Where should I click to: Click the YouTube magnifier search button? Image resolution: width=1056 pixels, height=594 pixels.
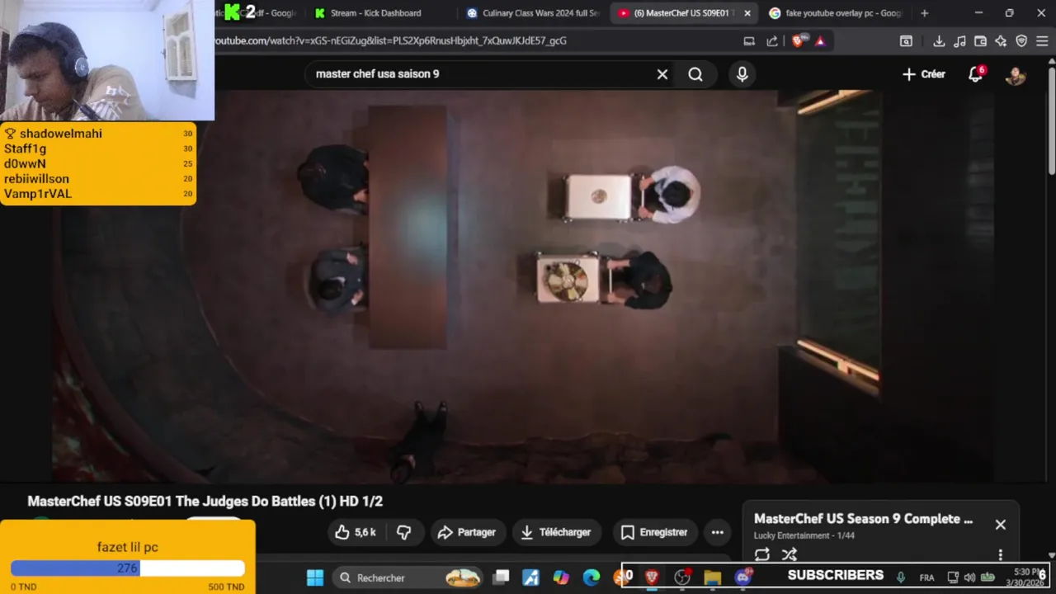(695, 74)
